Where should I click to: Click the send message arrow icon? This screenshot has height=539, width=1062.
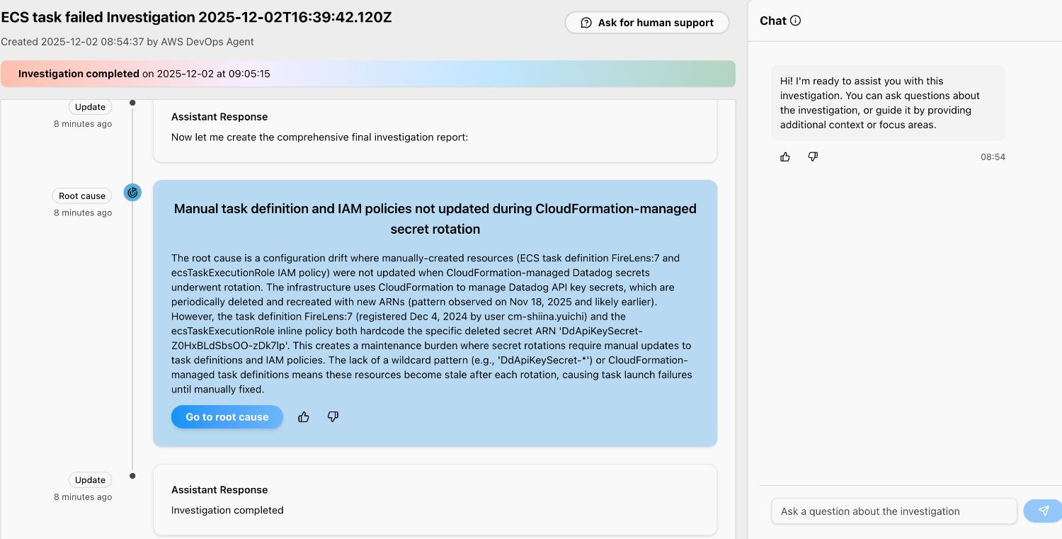pyautogui.click(x=1043, y=511)
